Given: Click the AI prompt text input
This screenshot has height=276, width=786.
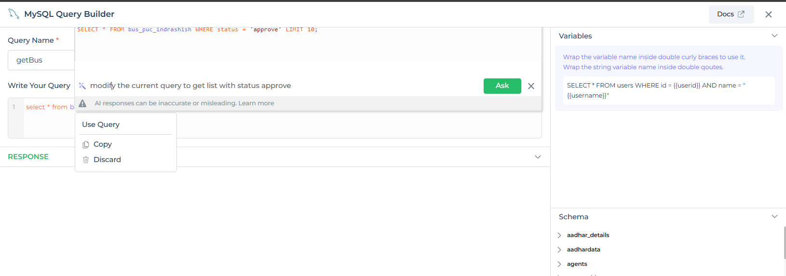Looking at the screenshot, I should [285, 86].
